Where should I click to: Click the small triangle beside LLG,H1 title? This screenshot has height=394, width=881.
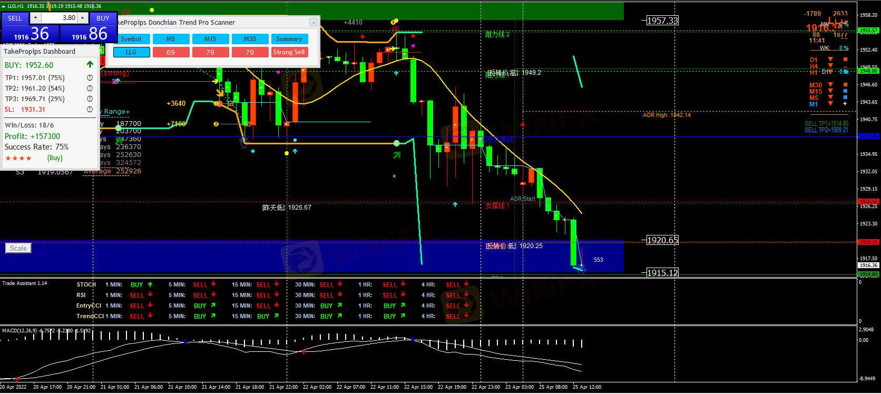click(4, 6)
